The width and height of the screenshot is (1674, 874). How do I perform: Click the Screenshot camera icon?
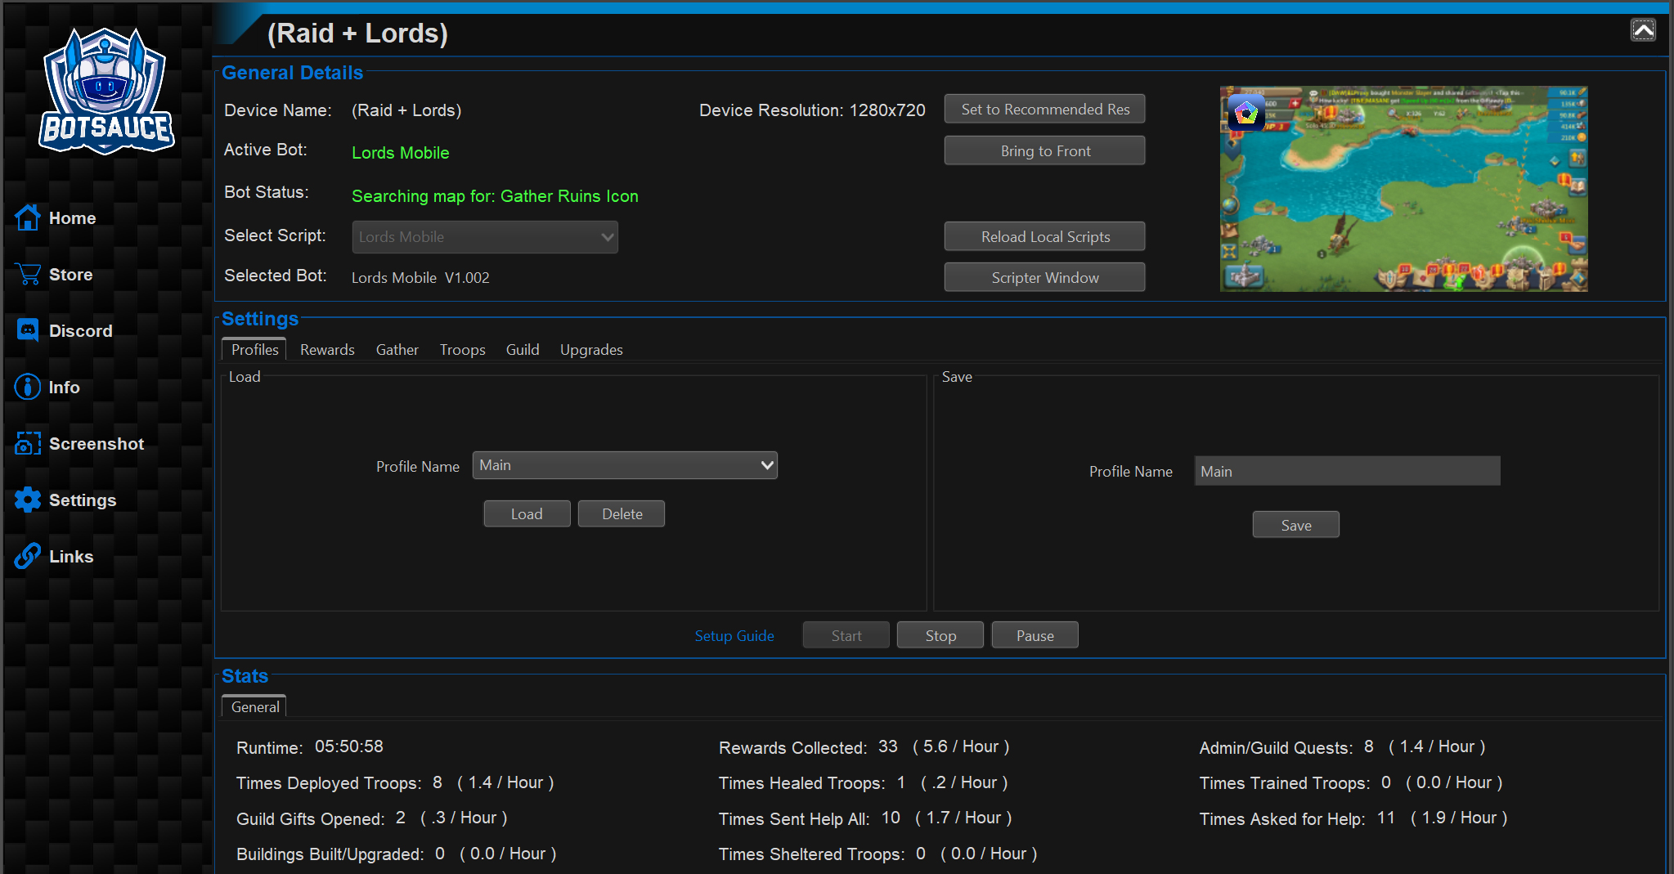pyautogui.click(x=27, y=443)
